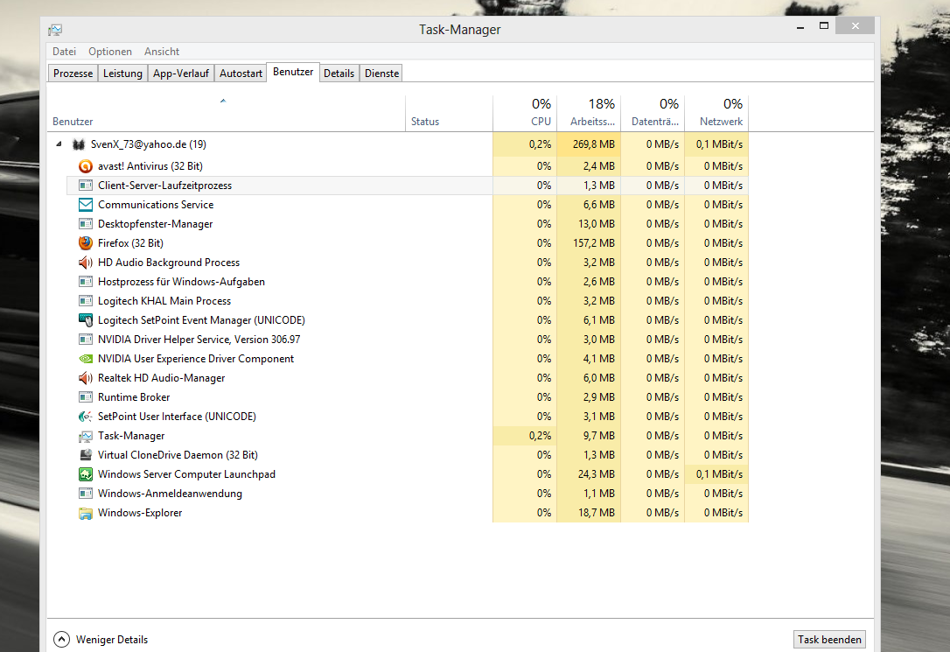Screen dimensions: 950x652
Task: Click the Weniger Details label
Action: coord(111,639)
